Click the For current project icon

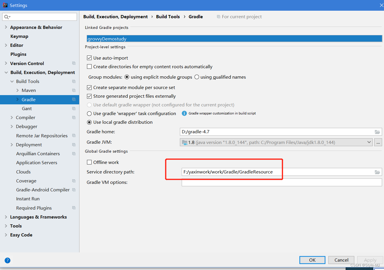218,17
